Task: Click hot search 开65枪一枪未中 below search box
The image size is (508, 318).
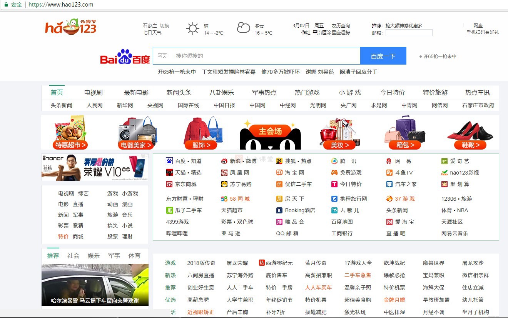Action: point(177,72)
